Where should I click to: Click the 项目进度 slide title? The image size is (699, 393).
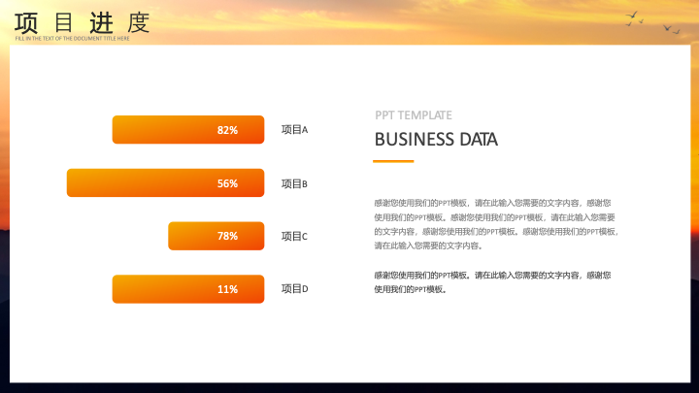pyautogui.click(x=83, y=20)
